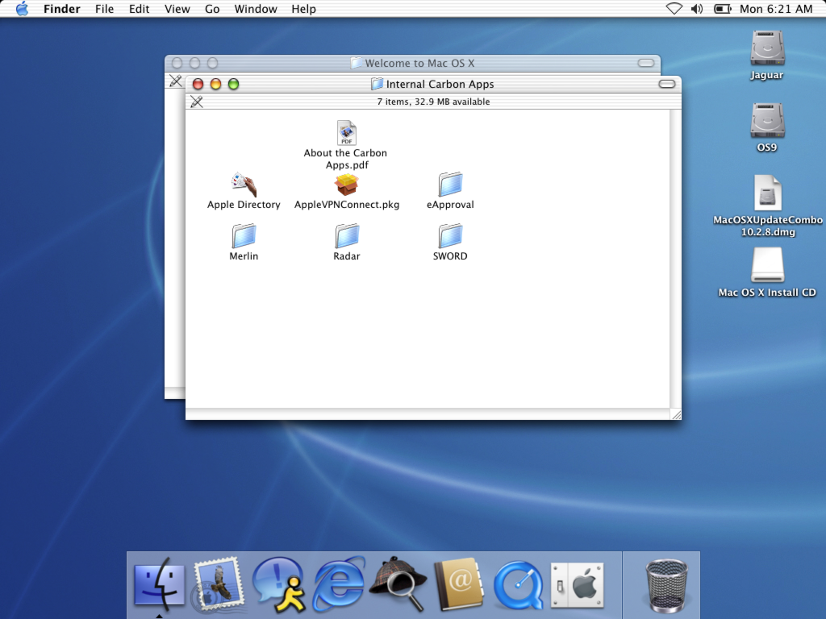This screenshot has height=619, width=826.
Task: Click the volume icon in menu bar
Action: pos(697,9)
